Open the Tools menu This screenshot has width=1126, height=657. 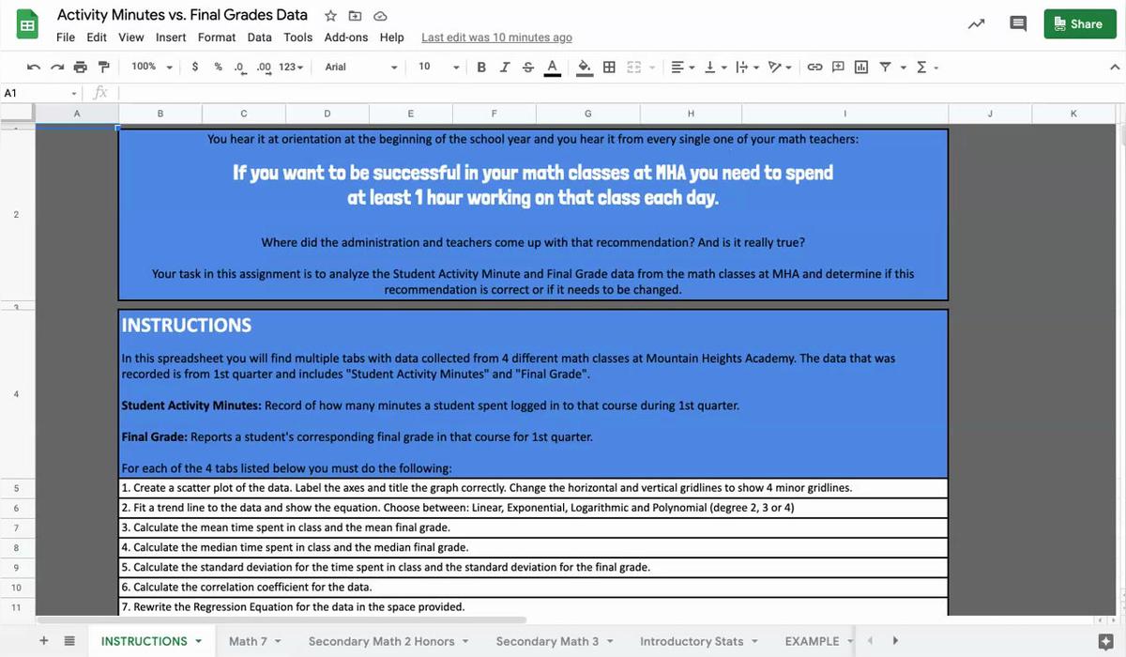(x=298, y=38)
